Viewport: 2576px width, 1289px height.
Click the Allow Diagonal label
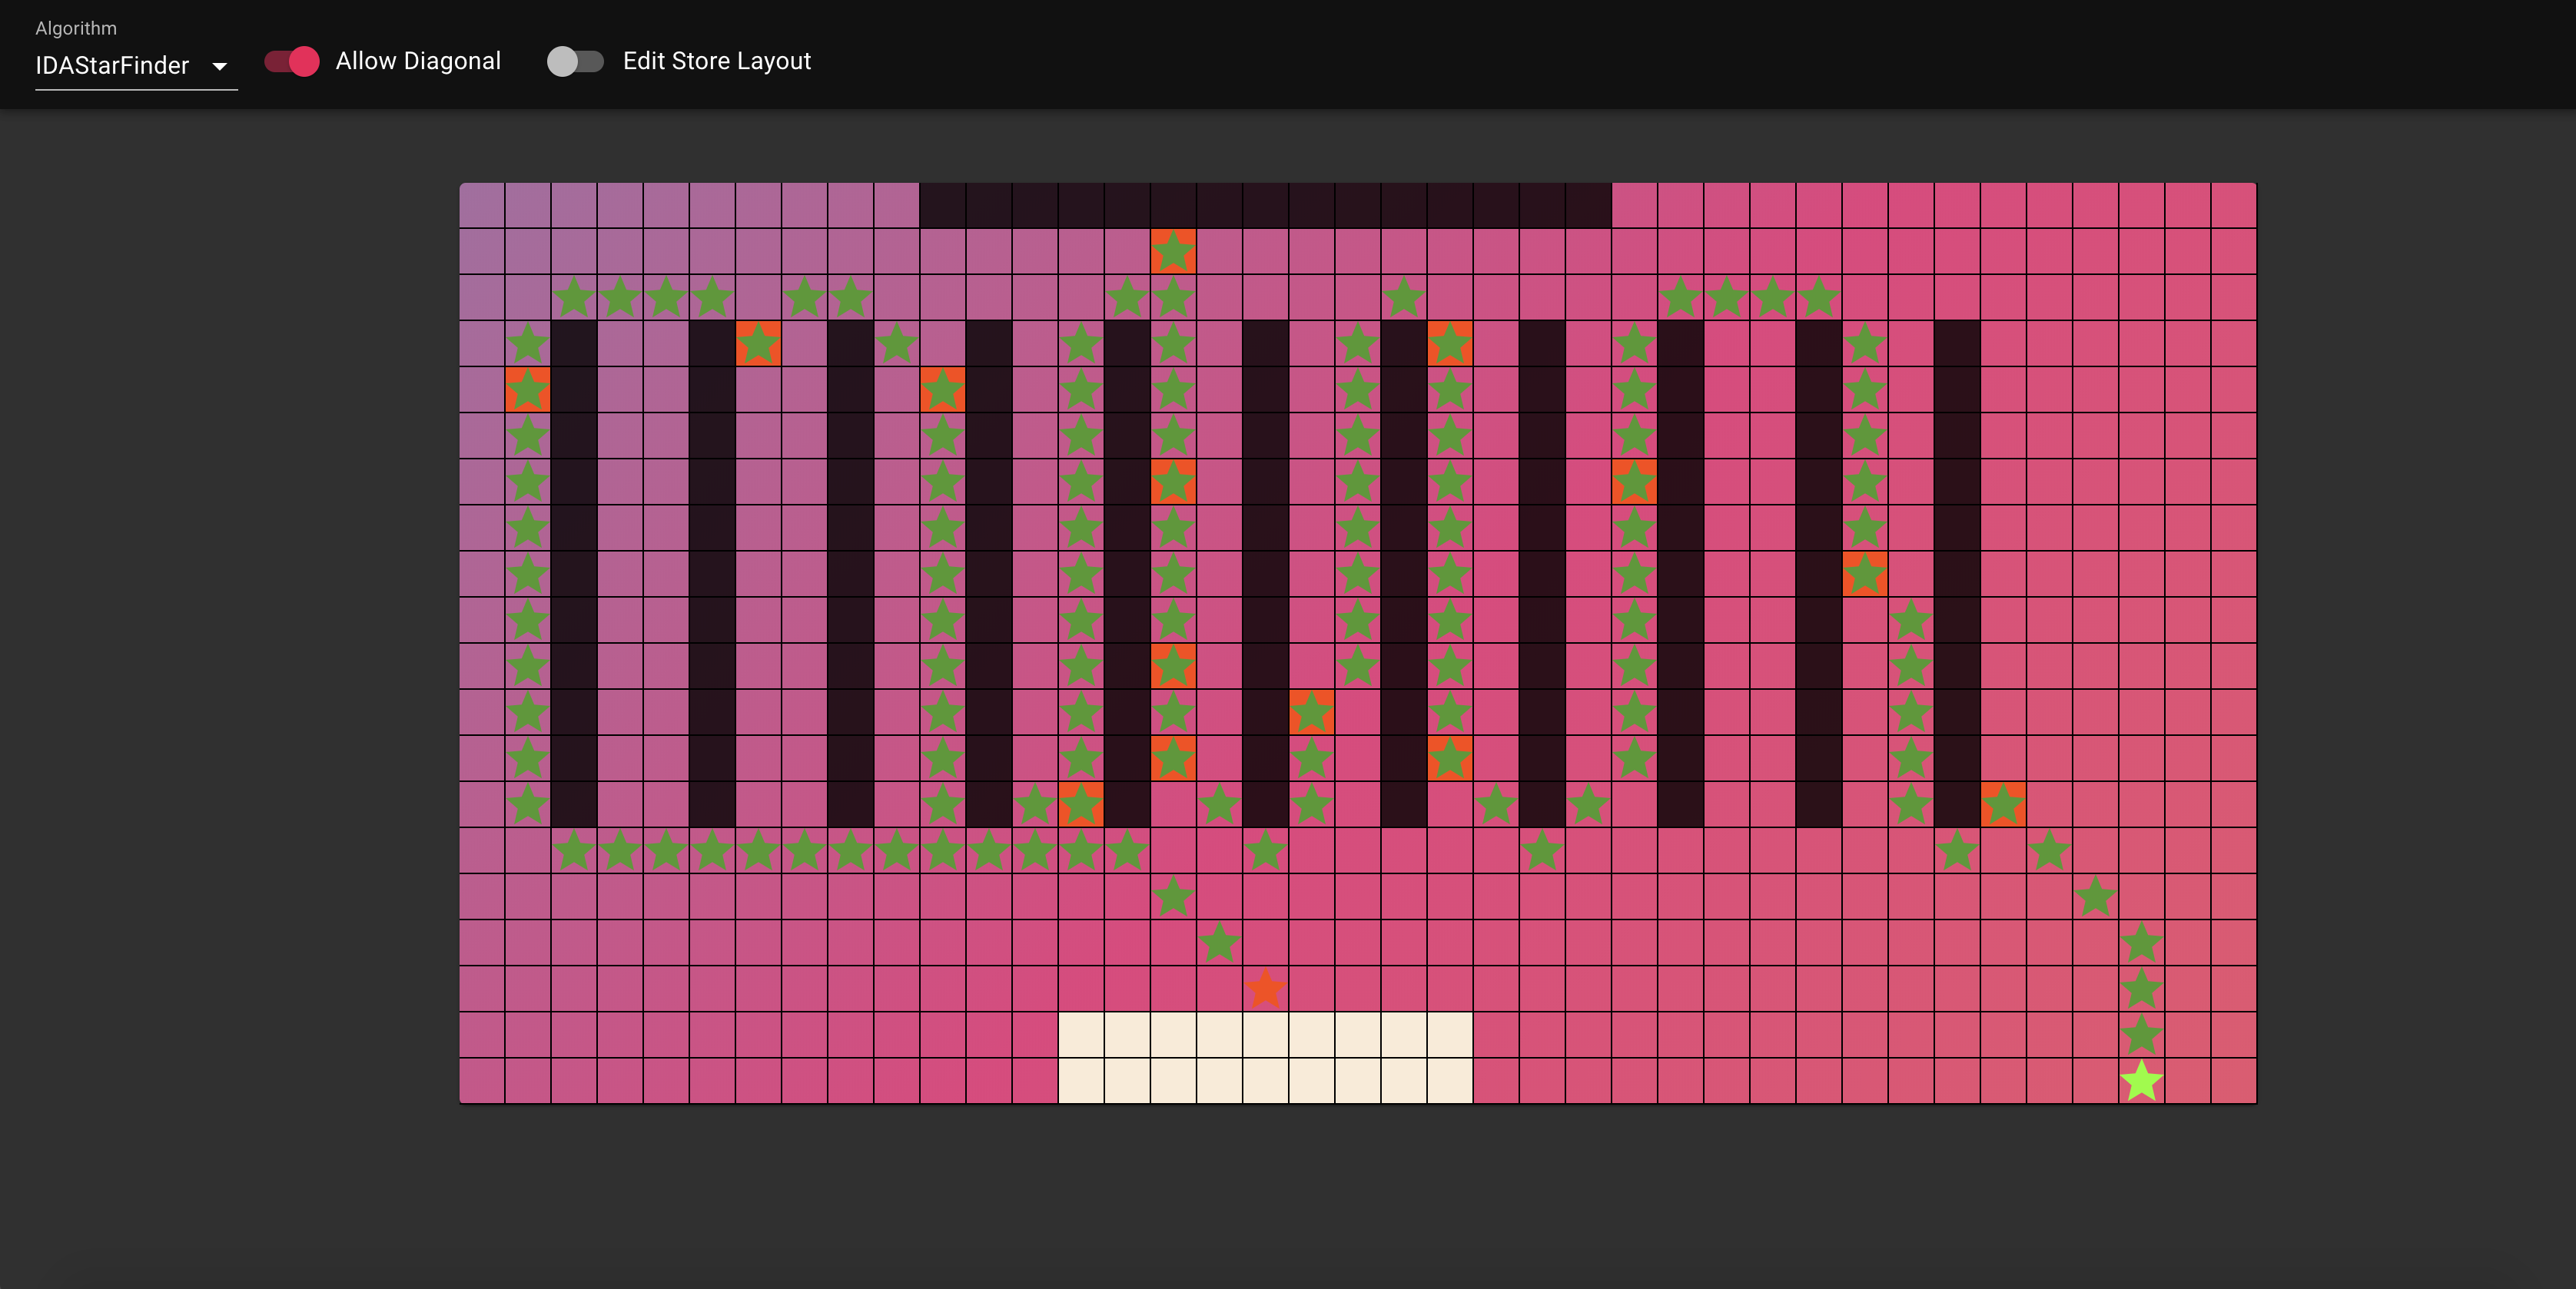point(418,62)
